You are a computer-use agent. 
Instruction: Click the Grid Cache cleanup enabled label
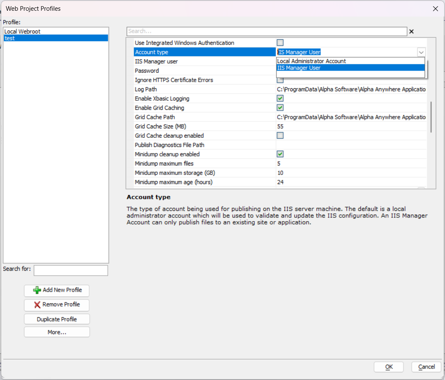pos(169,136)
